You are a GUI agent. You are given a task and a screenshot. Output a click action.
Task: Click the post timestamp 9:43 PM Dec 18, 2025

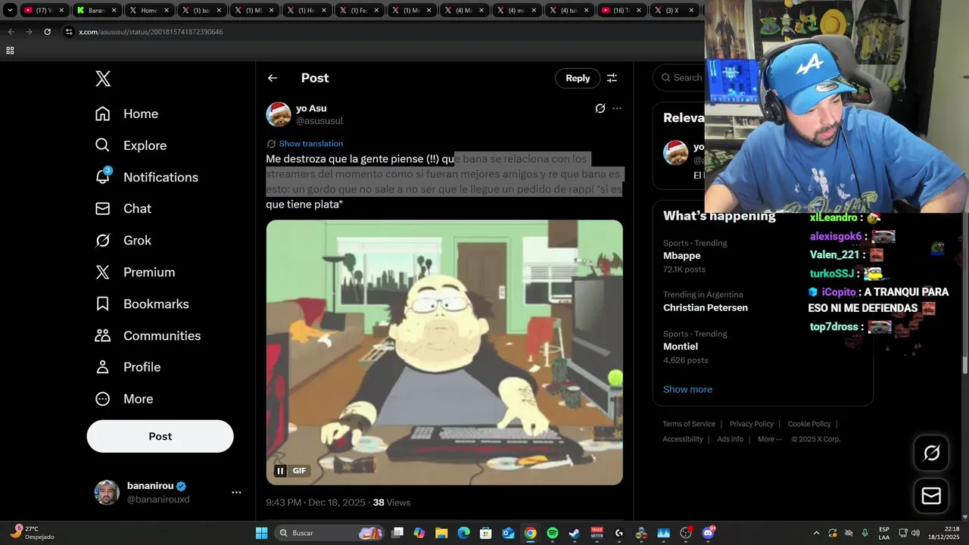[x=314, y=503]
